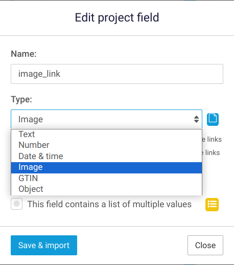The image size is (234, 265).
Task: Click the blue document icon beside Type
Action: [213, 119]
